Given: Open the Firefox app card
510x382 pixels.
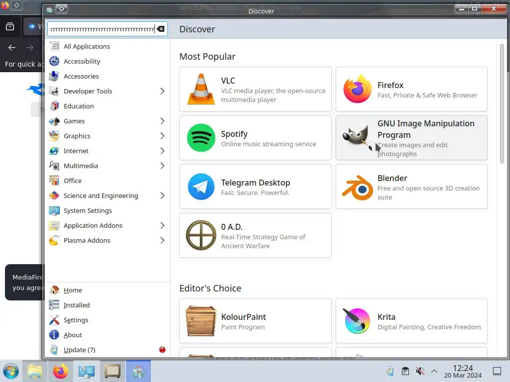Looking at the screenshot, I should [411, 90].
